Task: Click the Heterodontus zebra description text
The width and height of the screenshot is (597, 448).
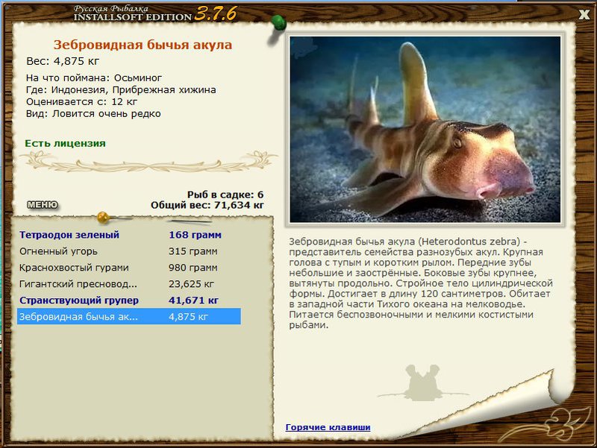Action: [421, 283]
